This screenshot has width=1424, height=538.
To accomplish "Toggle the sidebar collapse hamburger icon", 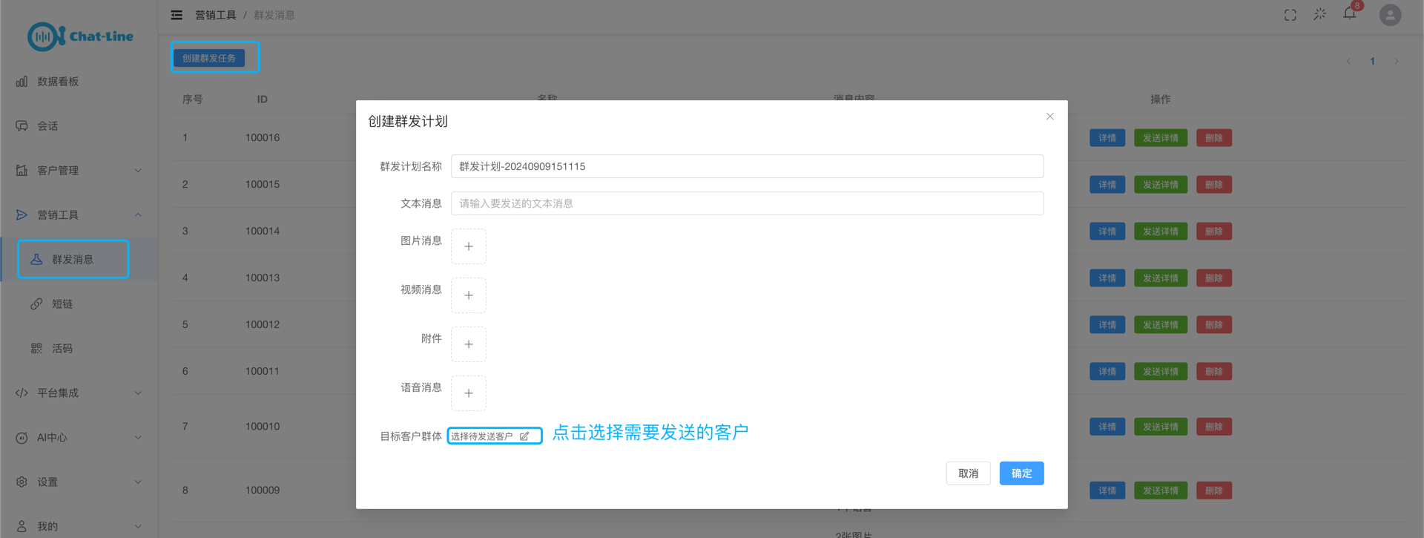I will click(177, 15).
